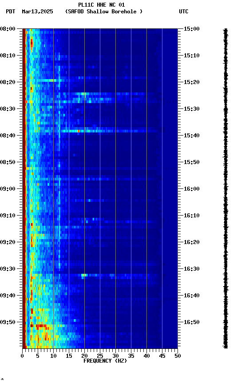245x384 pixels.
Task: Click the 15:40 UTC time label
Action: click(x=191, y=136)
